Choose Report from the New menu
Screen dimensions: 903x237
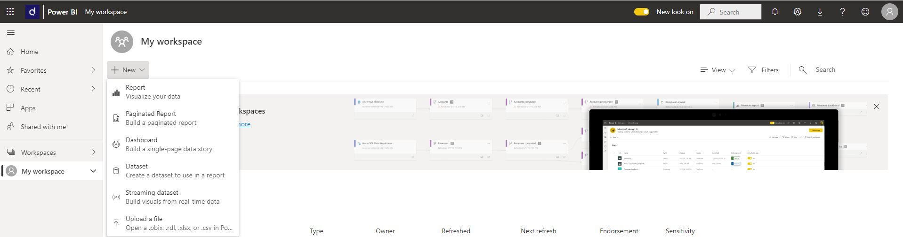click(173, 92)
